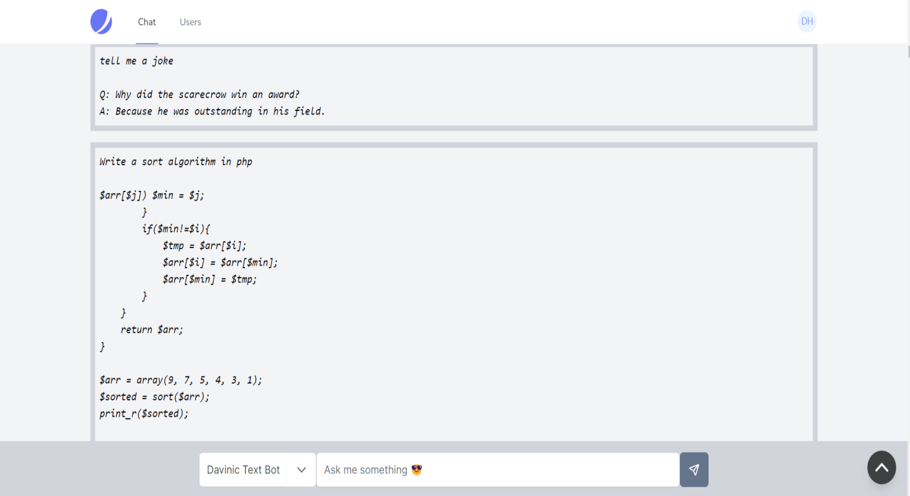
Task: Click the "tell me a joke" prompt text
Action: click(136, 61)
